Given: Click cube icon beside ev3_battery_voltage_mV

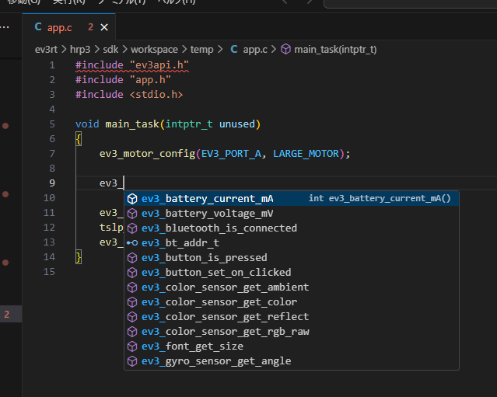Looking at the screenshot, I should pyautogui.click(x=132, y=214).
